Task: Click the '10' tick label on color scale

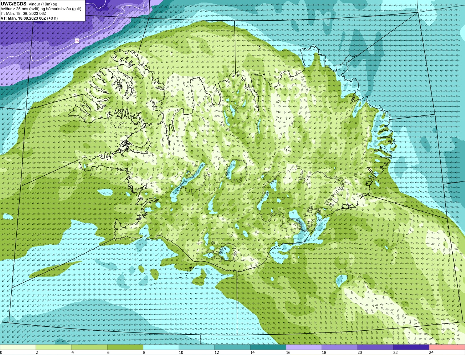Action: pyautogui.click(x=181, y=352)
